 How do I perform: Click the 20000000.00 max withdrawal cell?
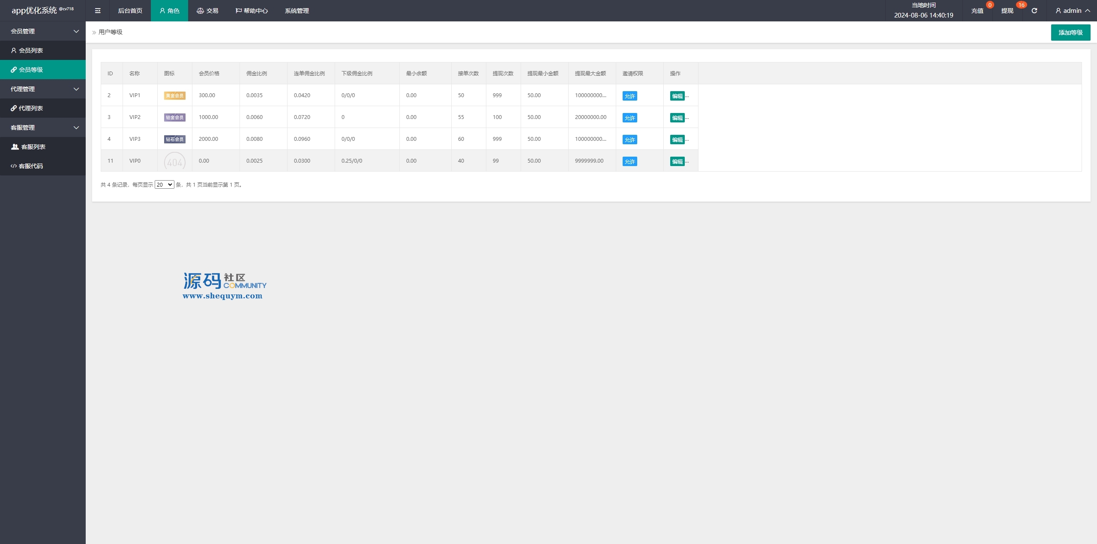tap(592, 117)
